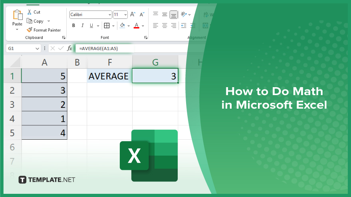Select row 1 header
The height and width of the screenshot is (197, 351).
(12, 76)
